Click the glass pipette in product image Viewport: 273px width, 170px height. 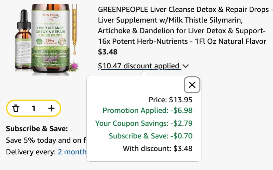coord(75,29)
